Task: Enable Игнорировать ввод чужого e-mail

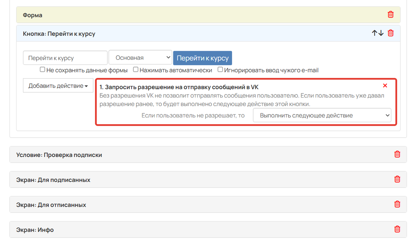Action: pyautogui.click(x=220, y=69)
